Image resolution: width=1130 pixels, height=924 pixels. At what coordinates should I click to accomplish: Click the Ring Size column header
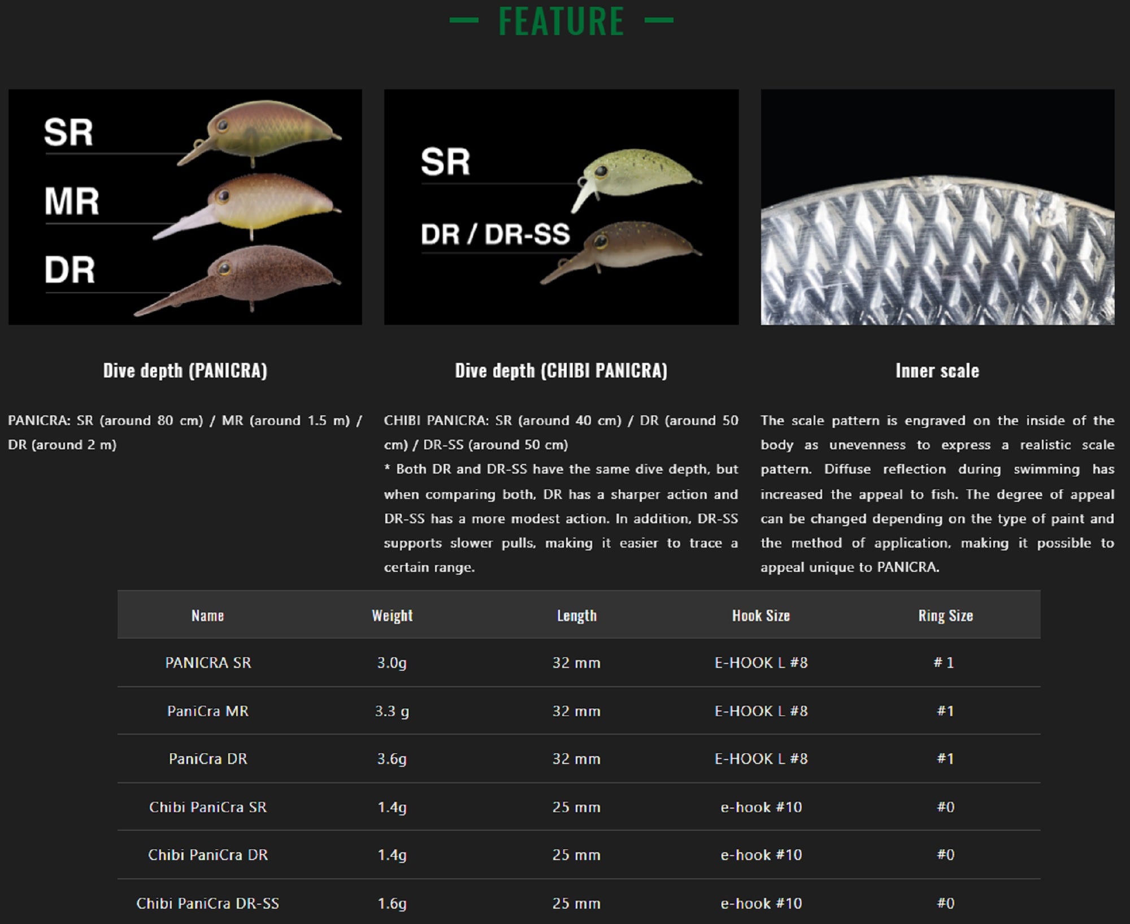[945, 615]
